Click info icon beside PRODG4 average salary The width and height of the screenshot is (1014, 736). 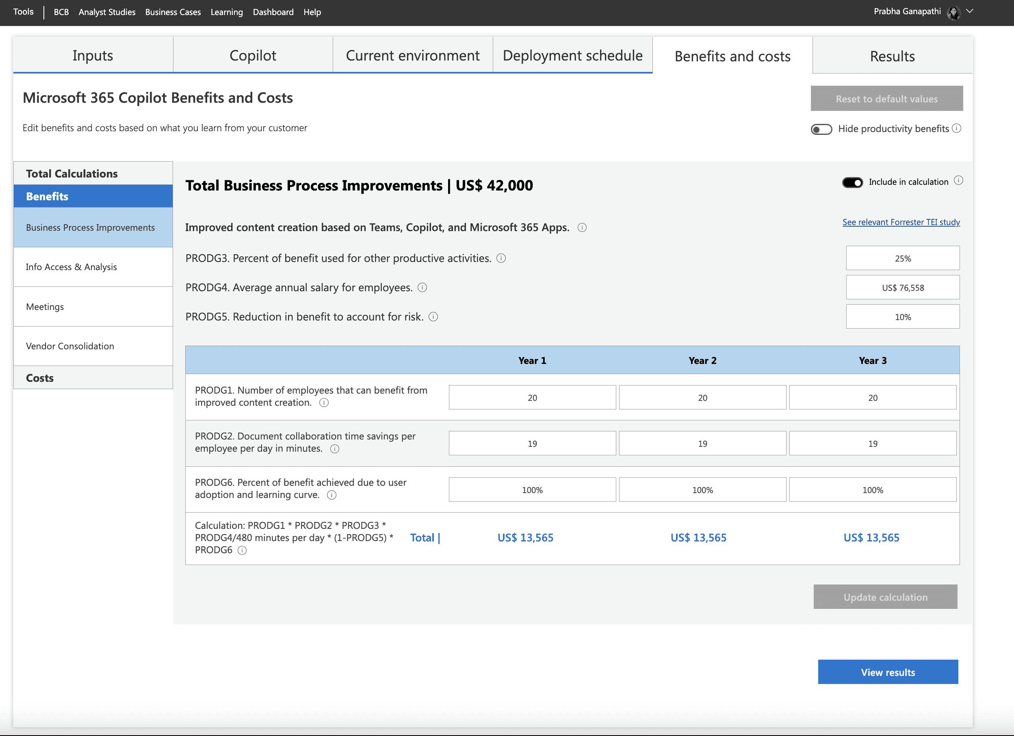422,288
